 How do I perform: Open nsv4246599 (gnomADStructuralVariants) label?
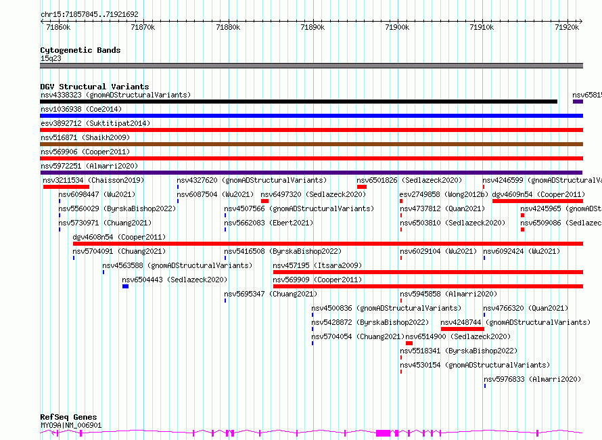tap(542, 180)
